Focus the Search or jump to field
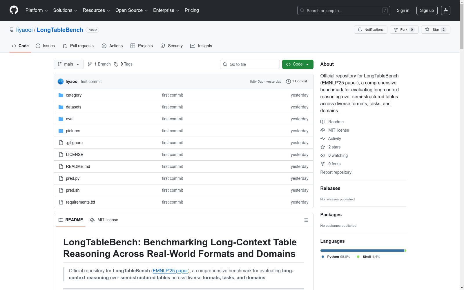 pos(344,10)
